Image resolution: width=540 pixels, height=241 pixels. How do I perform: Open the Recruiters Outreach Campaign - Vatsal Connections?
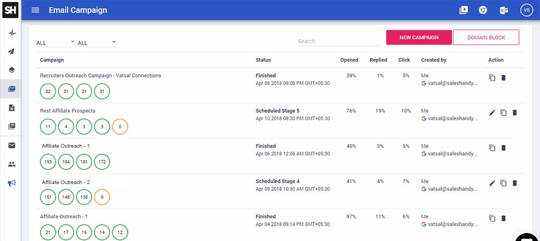(x=101, y=75)
